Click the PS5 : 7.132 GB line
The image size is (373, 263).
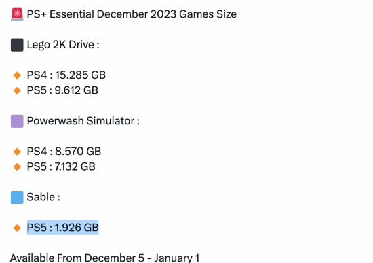[x=61, y=166]
